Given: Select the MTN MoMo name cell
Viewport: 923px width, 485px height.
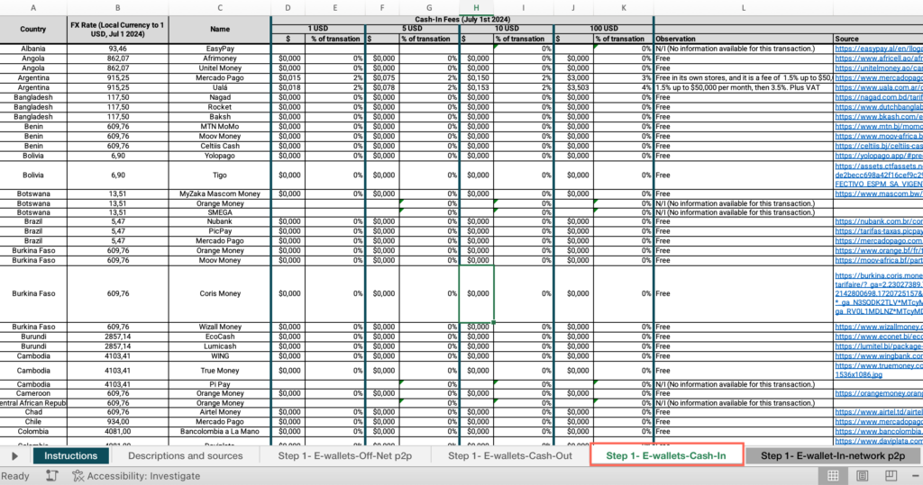Looking at the screenshot, I should click(220, 126).
